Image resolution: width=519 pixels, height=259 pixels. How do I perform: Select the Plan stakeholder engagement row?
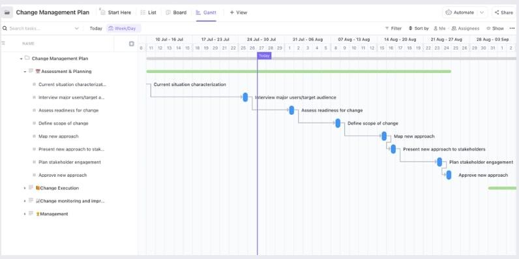pos(69,162)
